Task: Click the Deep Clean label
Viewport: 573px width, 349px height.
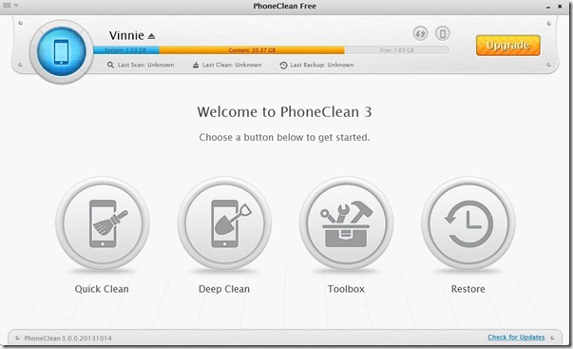Action: 224,289
